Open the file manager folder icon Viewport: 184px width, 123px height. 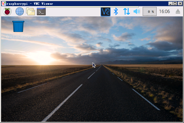pyautogui.click(x=30, y=11)
